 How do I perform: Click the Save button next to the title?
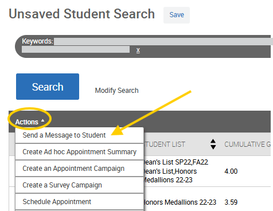177,15
